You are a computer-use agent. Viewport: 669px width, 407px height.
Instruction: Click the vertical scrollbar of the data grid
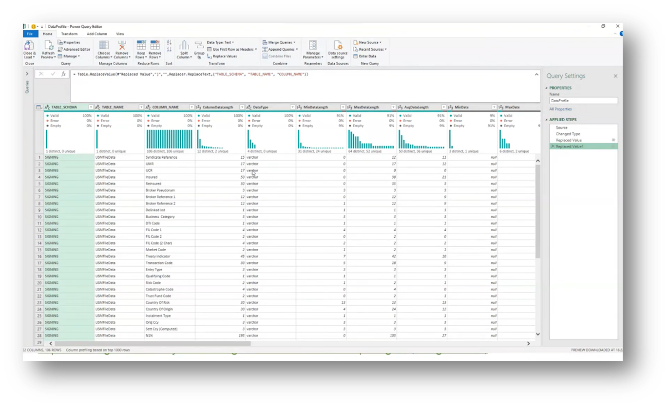(x=538, y=210)
